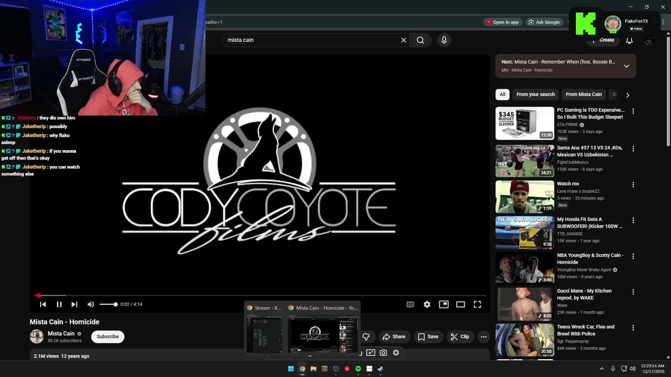Seek on the red video progress bar

click(x=259, y=296)
